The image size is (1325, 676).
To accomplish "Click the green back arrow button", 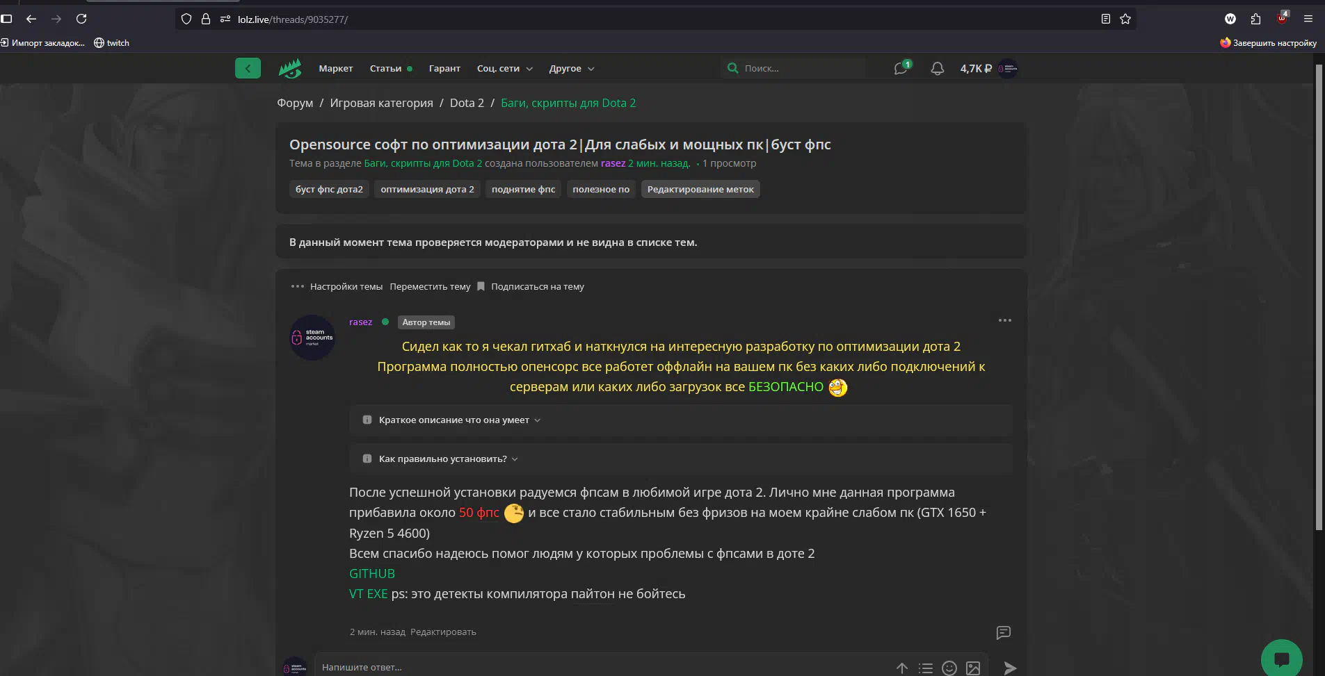I will click(248, 68).
